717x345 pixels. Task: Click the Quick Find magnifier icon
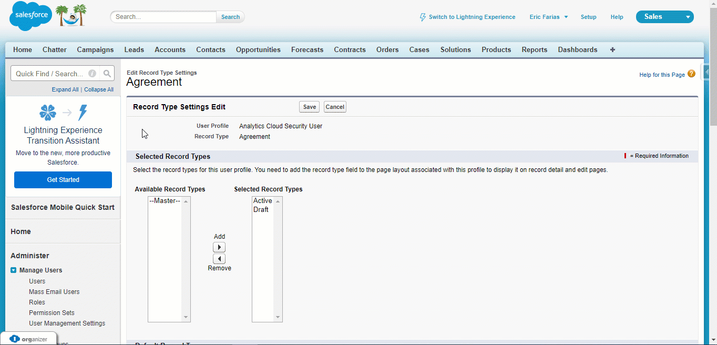107,74
